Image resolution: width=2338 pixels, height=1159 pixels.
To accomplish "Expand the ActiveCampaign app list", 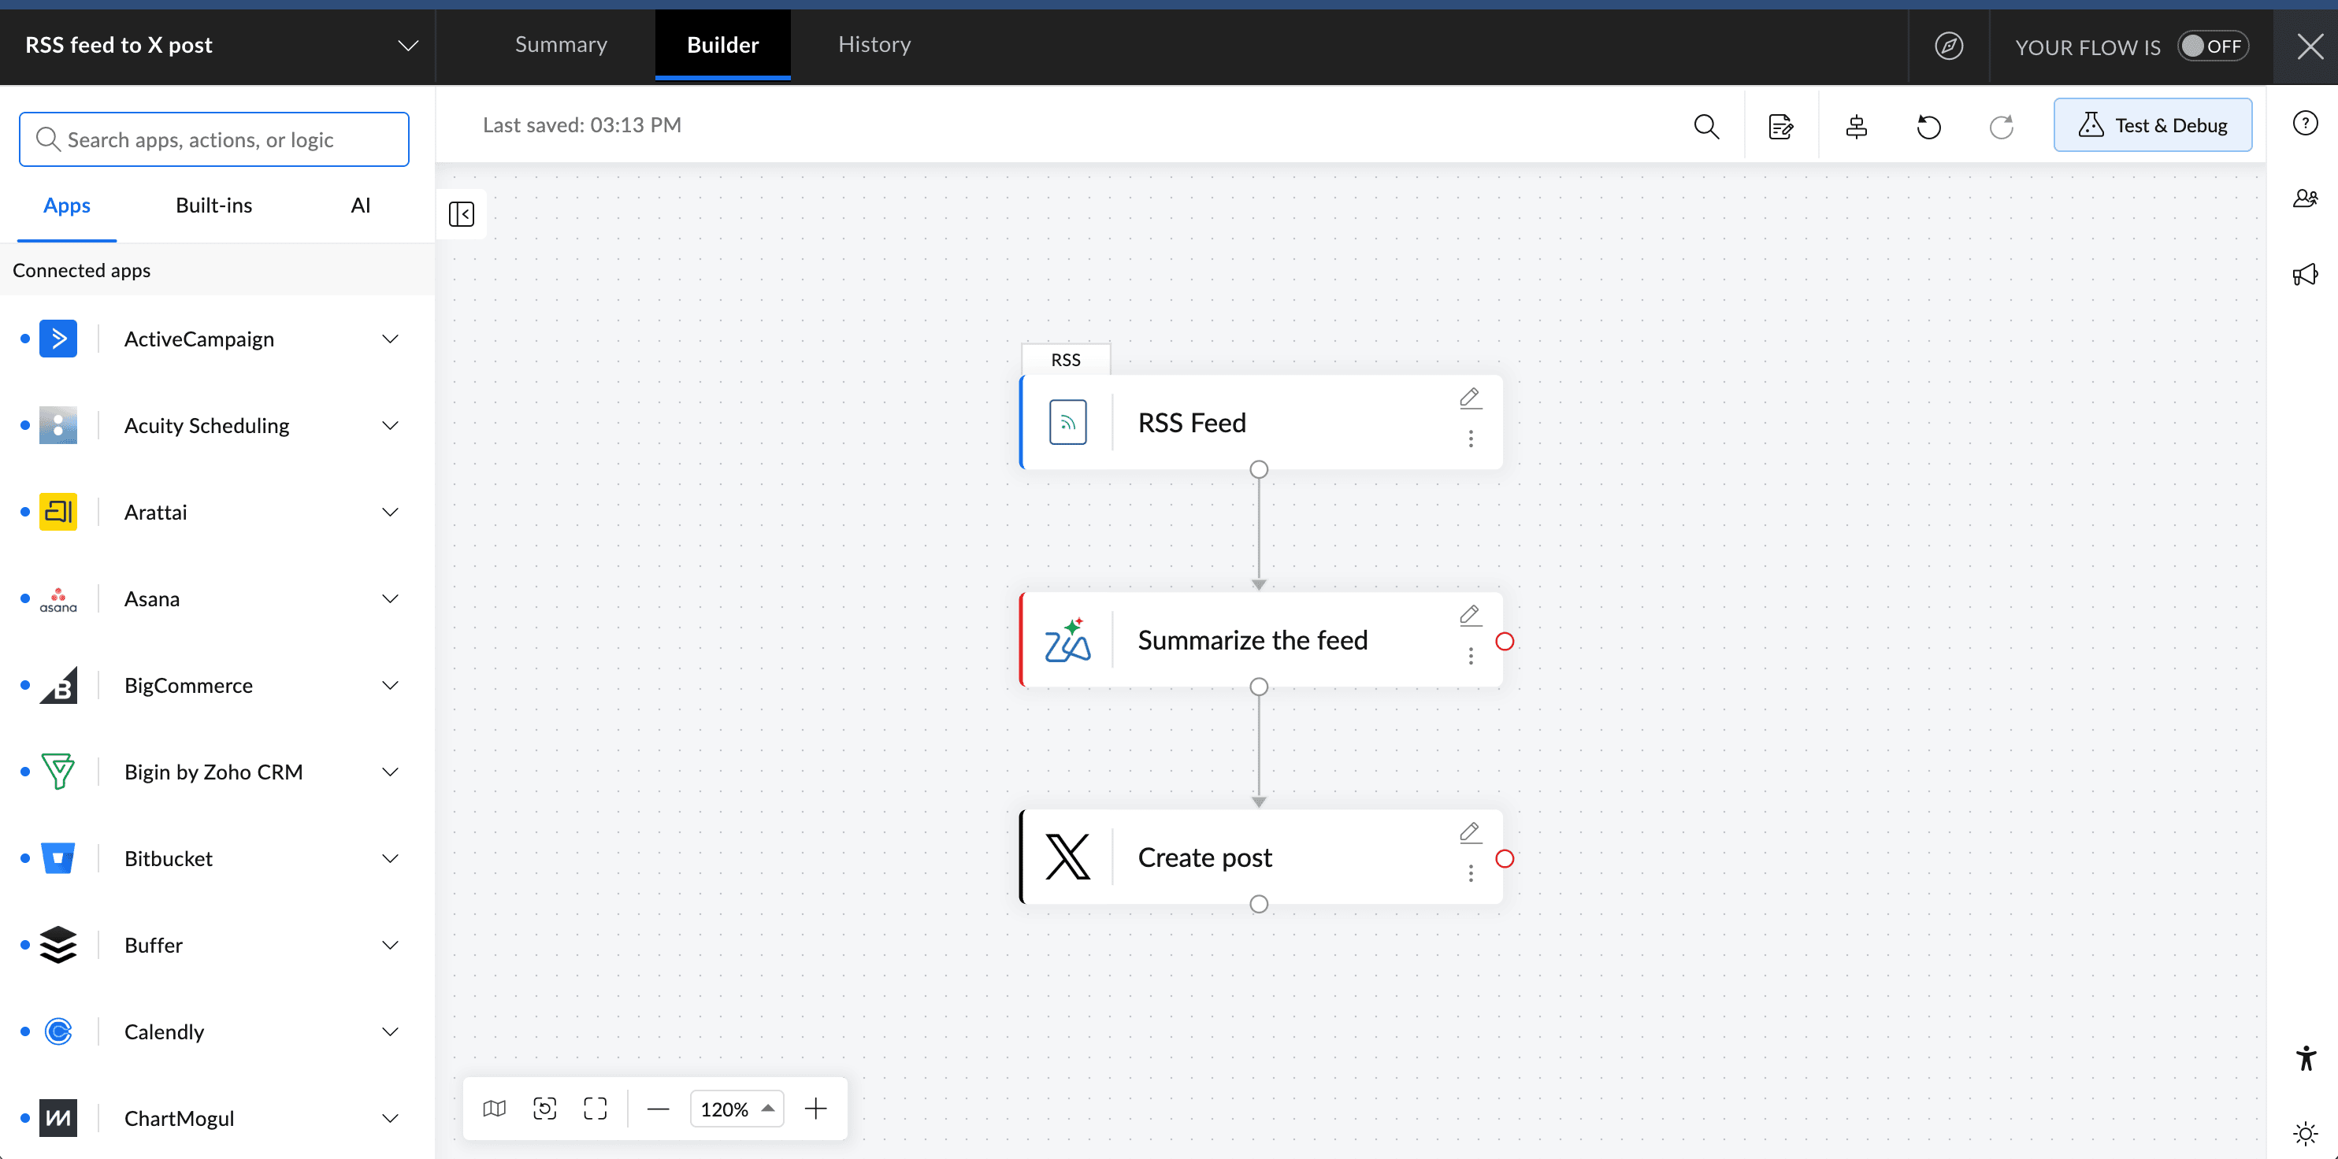I will click(390, 339).
